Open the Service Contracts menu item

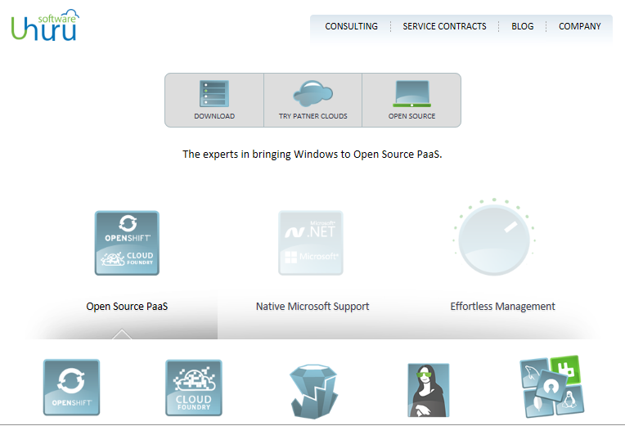pyautogui.click(x=444, y=26)
